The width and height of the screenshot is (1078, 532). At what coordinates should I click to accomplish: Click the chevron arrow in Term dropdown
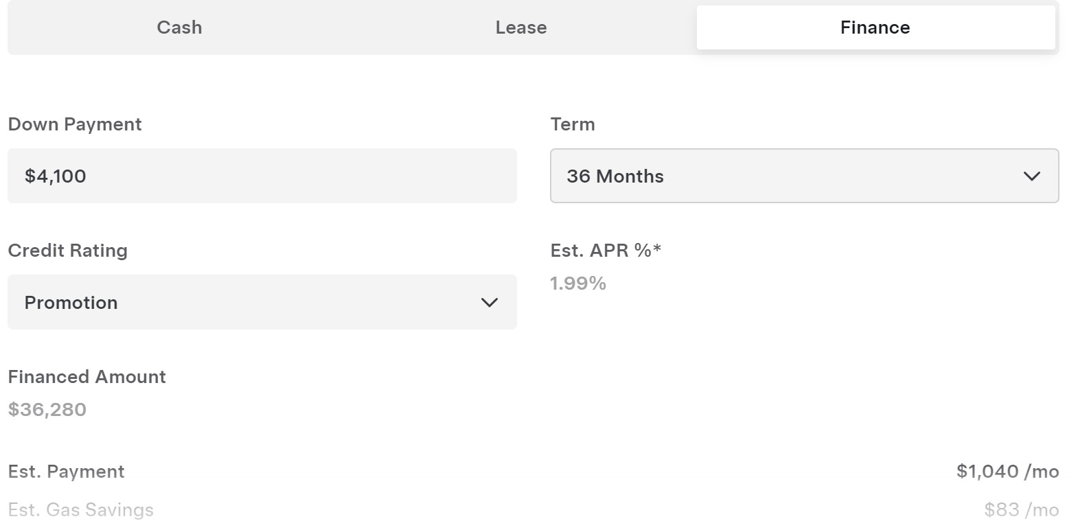point(1032,176)
